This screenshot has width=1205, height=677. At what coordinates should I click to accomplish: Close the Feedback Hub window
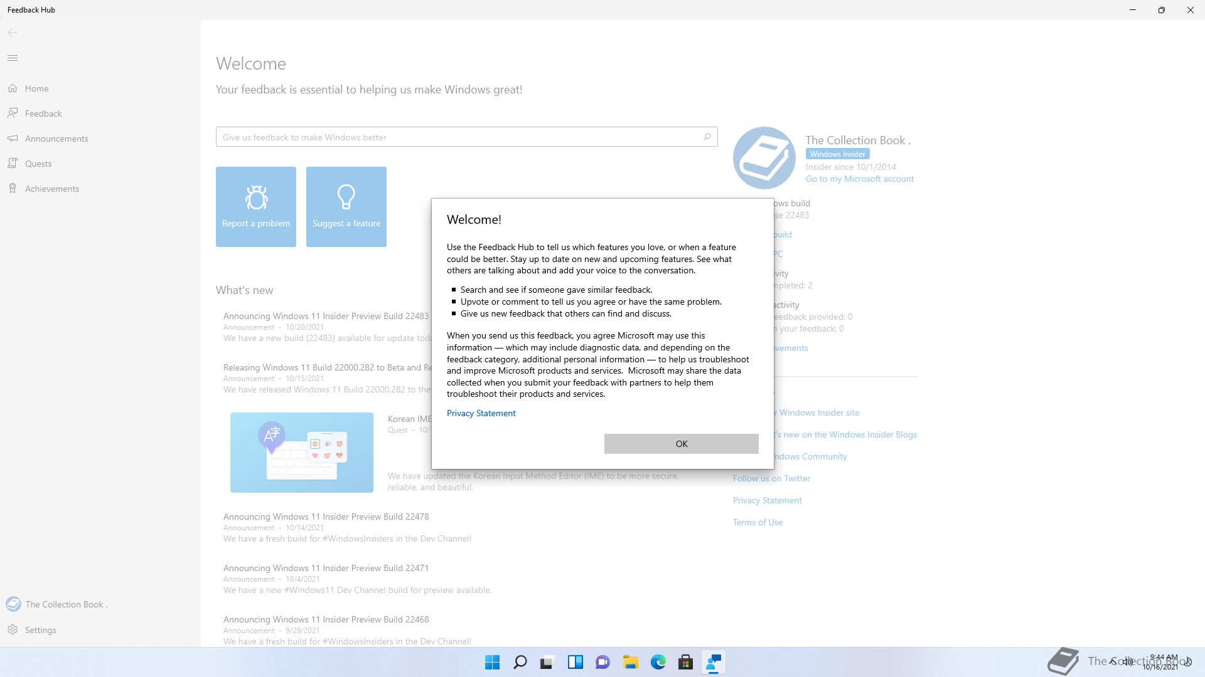pos(1191,10)
